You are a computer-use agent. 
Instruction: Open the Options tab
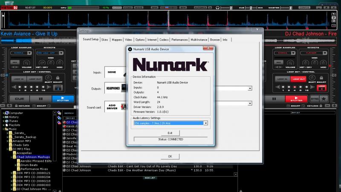coord(140,40)
